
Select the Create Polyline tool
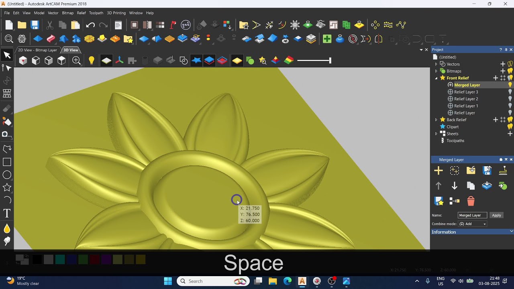[x=7, y=149]
